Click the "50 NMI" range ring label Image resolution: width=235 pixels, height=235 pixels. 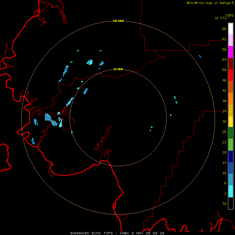pos(118,69)
